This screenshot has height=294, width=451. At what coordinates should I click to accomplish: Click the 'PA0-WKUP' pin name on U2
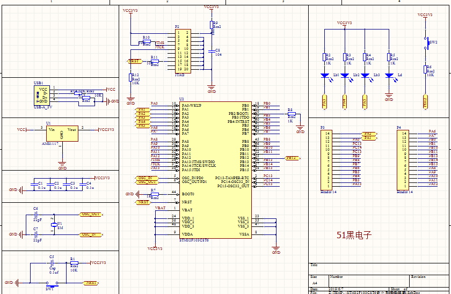pyautogui.click(x=192, y=106)
